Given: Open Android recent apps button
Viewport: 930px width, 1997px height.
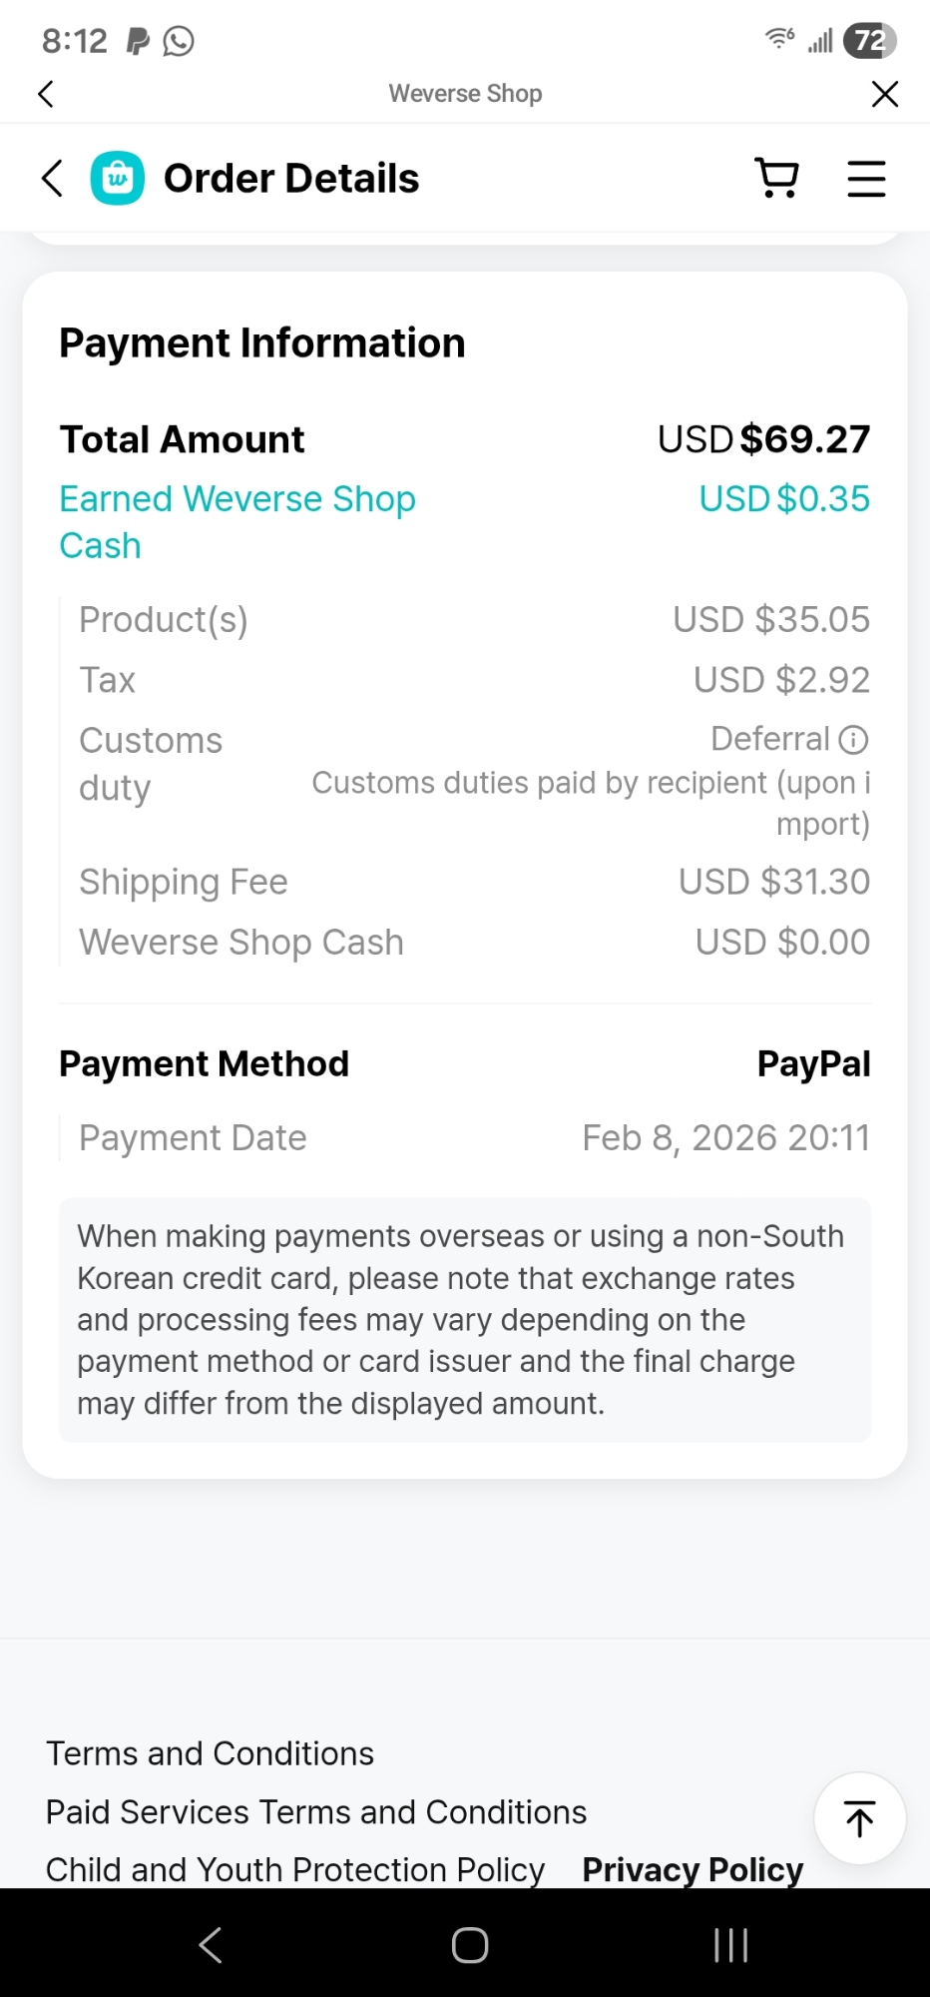Looking at the screenshot, I should click(730, 1945).
